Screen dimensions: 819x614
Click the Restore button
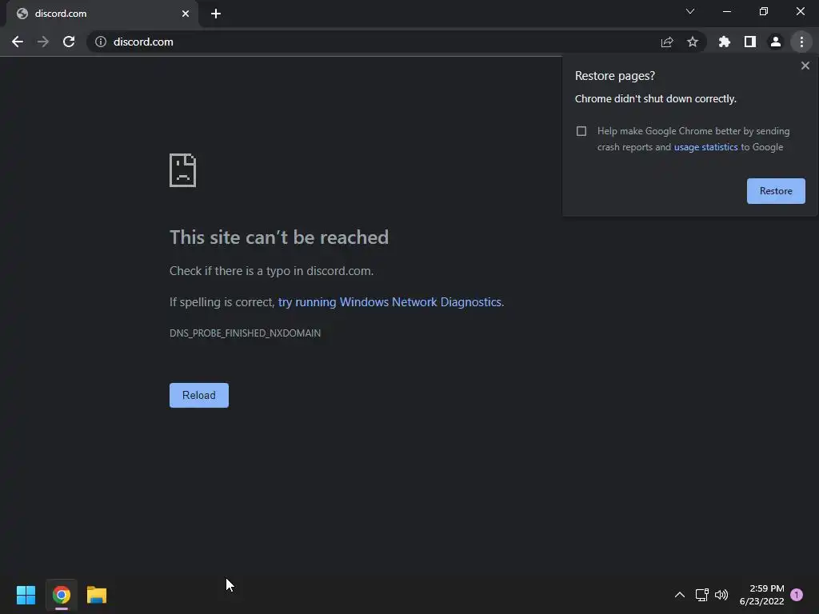[776, 191]
